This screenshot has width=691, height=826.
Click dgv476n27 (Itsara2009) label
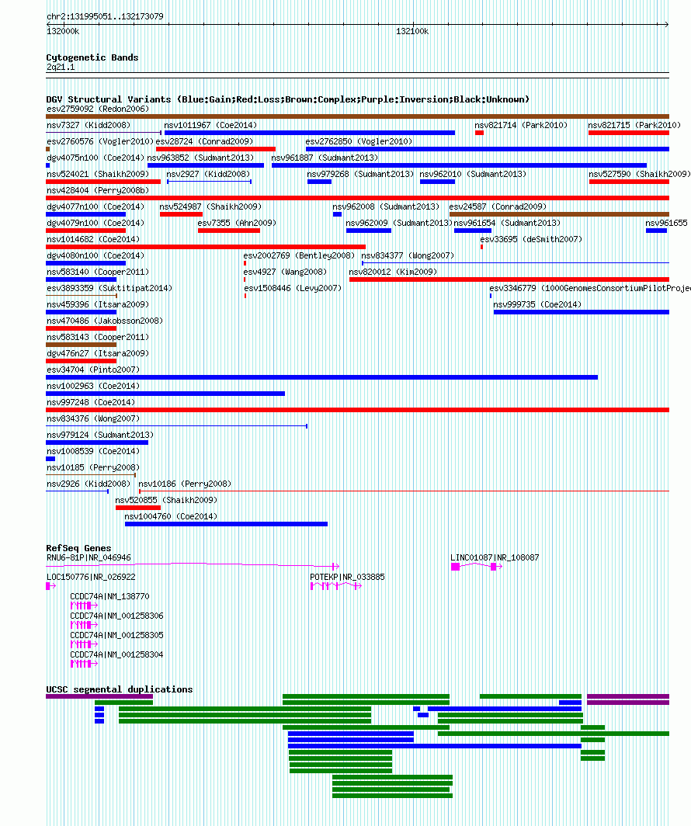[98, 354]
